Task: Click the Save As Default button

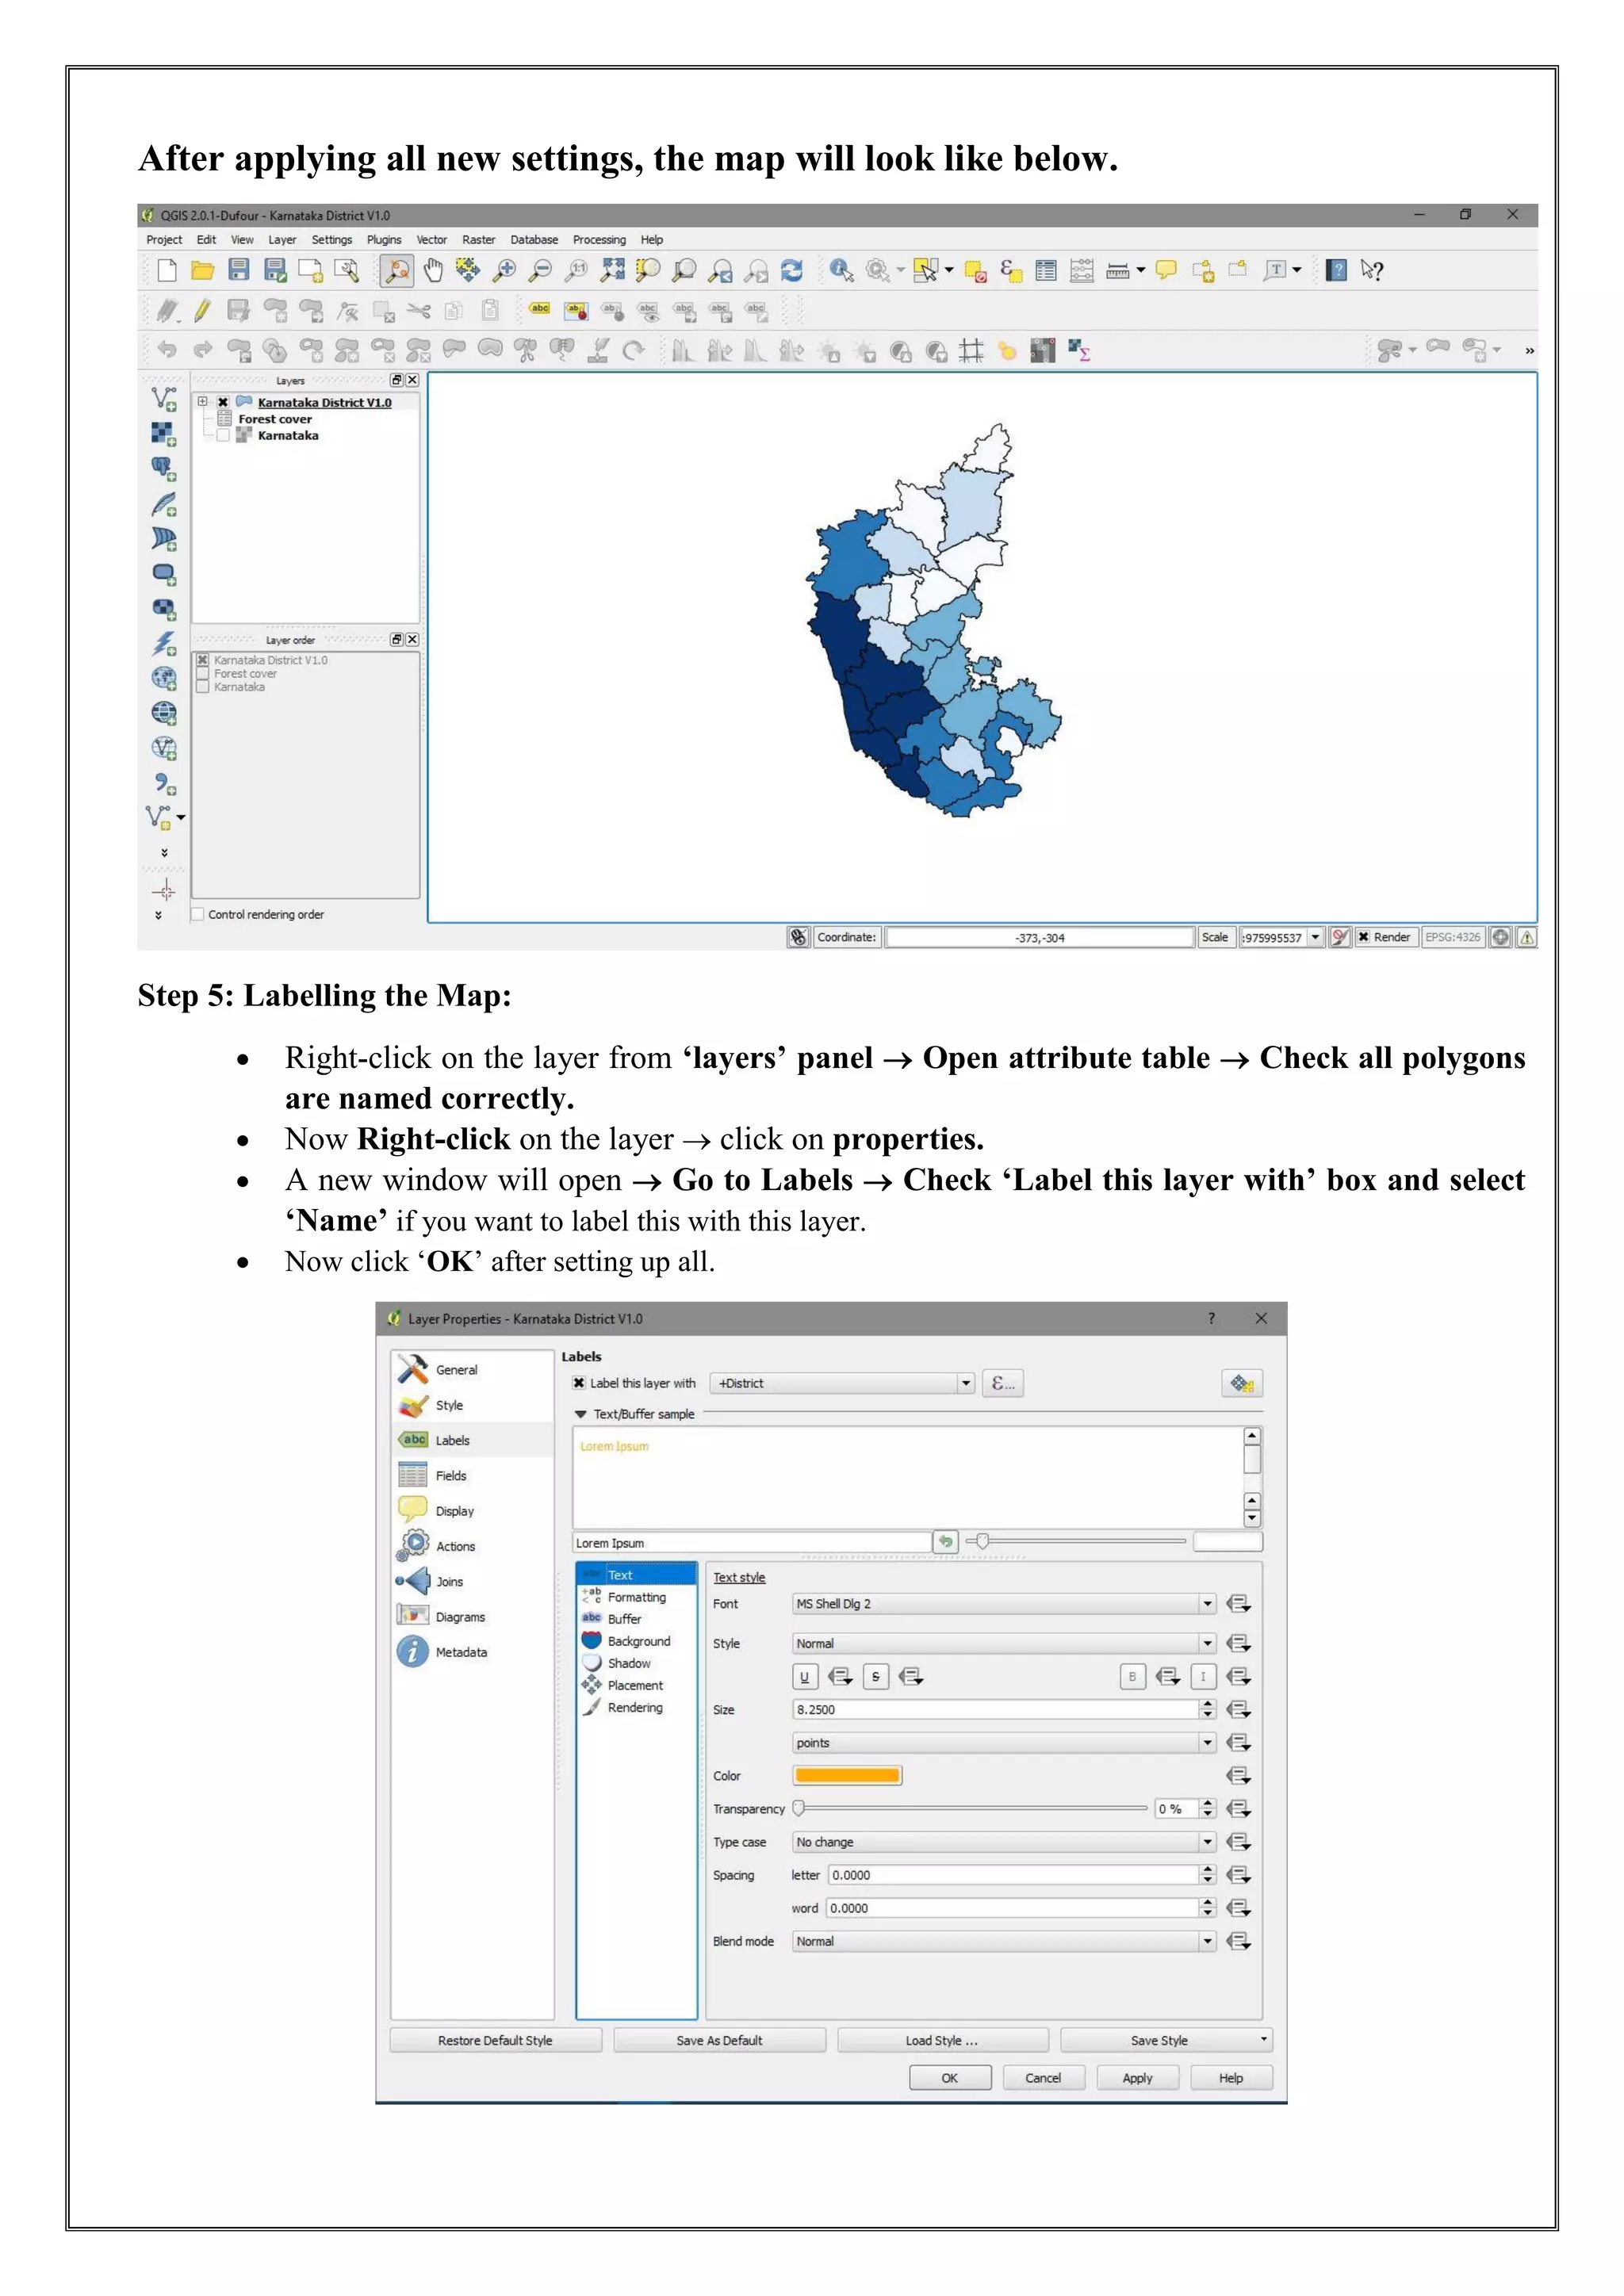Action: (720, 2040)
